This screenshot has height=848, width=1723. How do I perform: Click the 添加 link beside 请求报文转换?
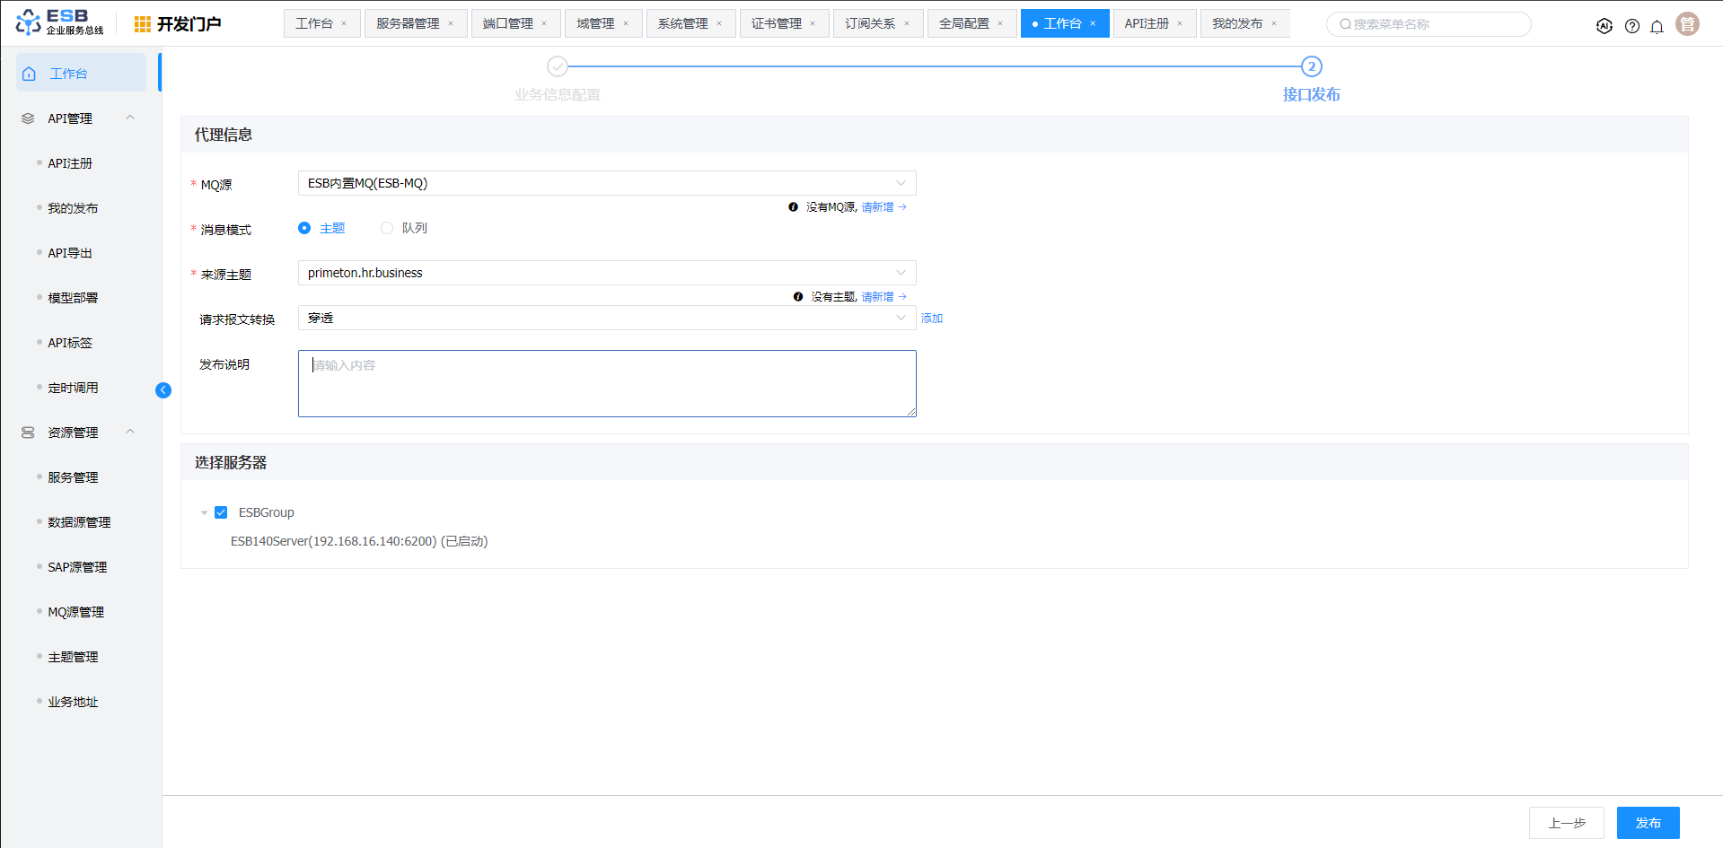point(931,319)
